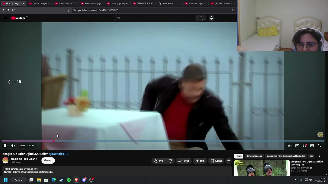This screenshot has width=328, height=184.
Task: Reload the page with the refresh icon
Action: 14,10
